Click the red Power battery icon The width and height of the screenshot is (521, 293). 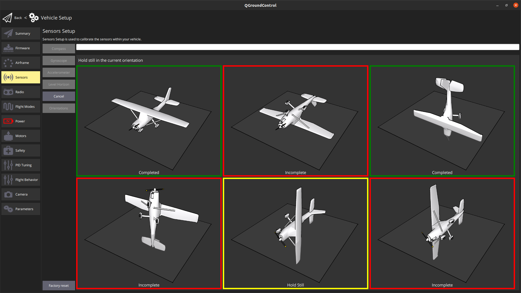coord(8,121)
